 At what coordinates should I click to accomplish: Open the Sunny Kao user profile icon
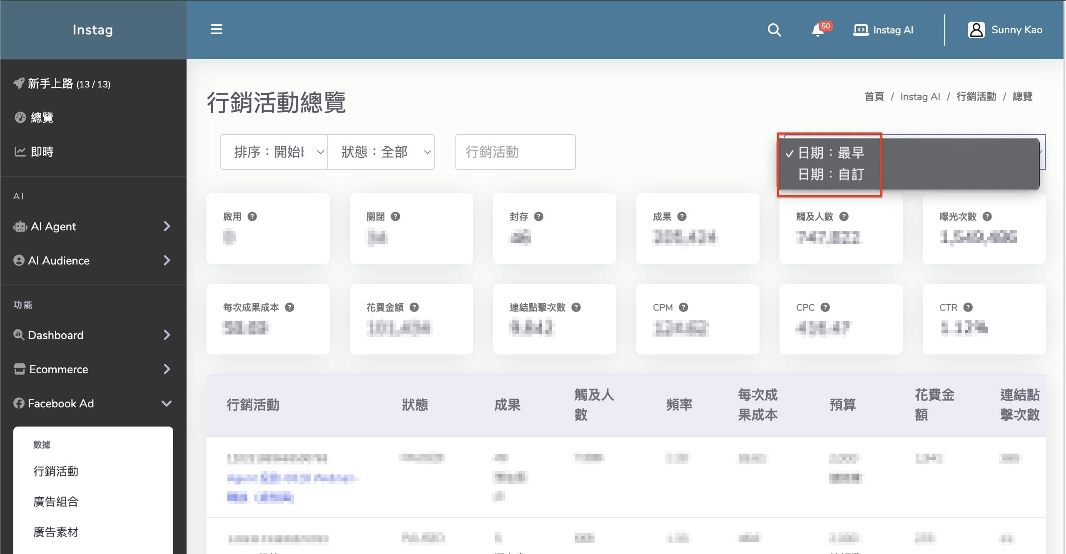976,30
